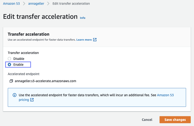The width and height of the screenshot is (194, 126).
Task: Go to Amazon S3 in the breadcrumb
Action: pyautogui.click(x=11, y=4)
